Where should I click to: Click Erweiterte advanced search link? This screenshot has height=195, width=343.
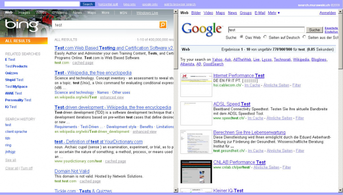[331, 28]
